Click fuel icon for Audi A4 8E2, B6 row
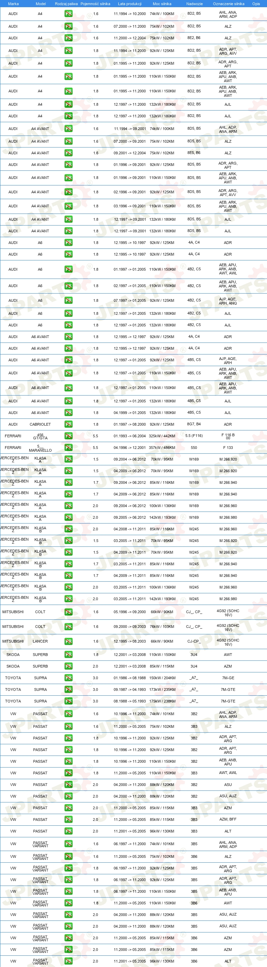The height and width of the screenshot is (967, 267). coord(69,38)
